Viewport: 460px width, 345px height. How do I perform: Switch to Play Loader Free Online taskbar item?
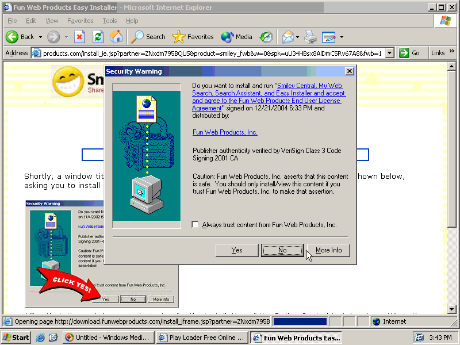pos(202,338)
